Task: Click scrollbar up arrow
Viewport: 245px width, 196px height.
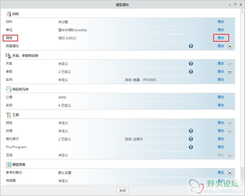Action: [242, 11]
